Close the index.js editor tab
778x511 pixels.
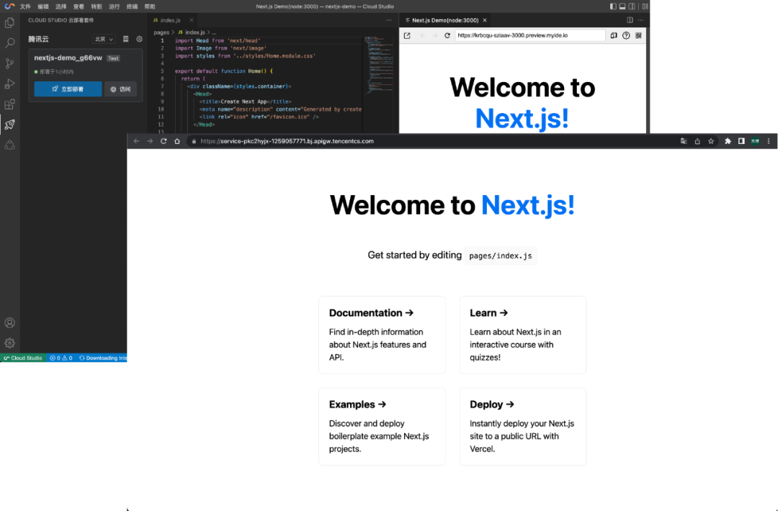[x=191, y=20]
